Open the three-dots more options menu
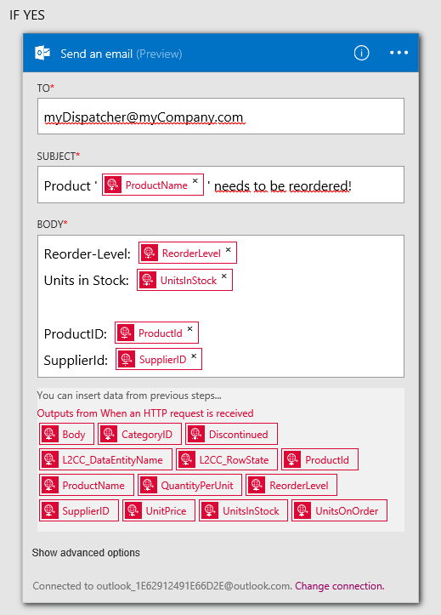This screenshot has width=441, height=615. coord(399,53)
